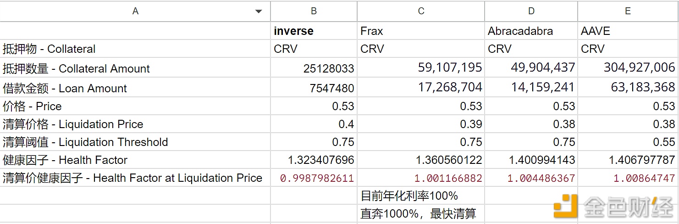
Task: Select the '清算价格 - Liquidation Price' label
Action: 135,124
